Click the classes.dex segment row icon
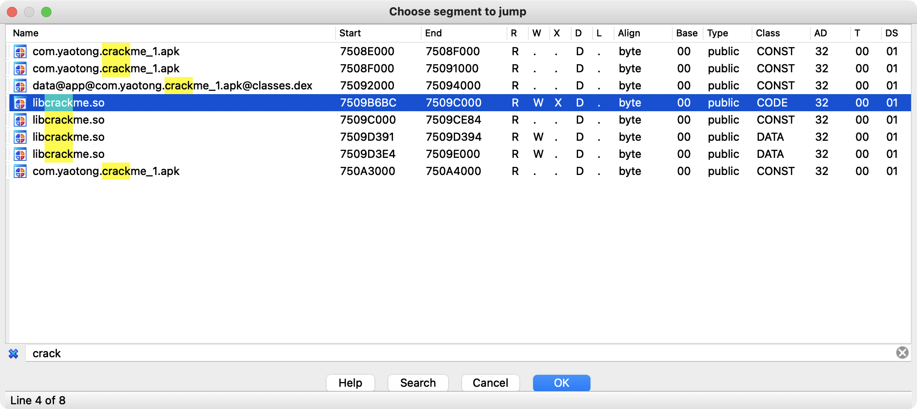Screen dimensions: 917x409 tap(20, 86)
